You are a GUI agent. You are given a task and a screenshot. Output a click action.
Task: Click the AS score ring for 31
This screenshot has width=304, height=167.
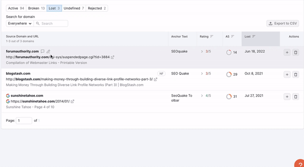click(x=229, y=97)
